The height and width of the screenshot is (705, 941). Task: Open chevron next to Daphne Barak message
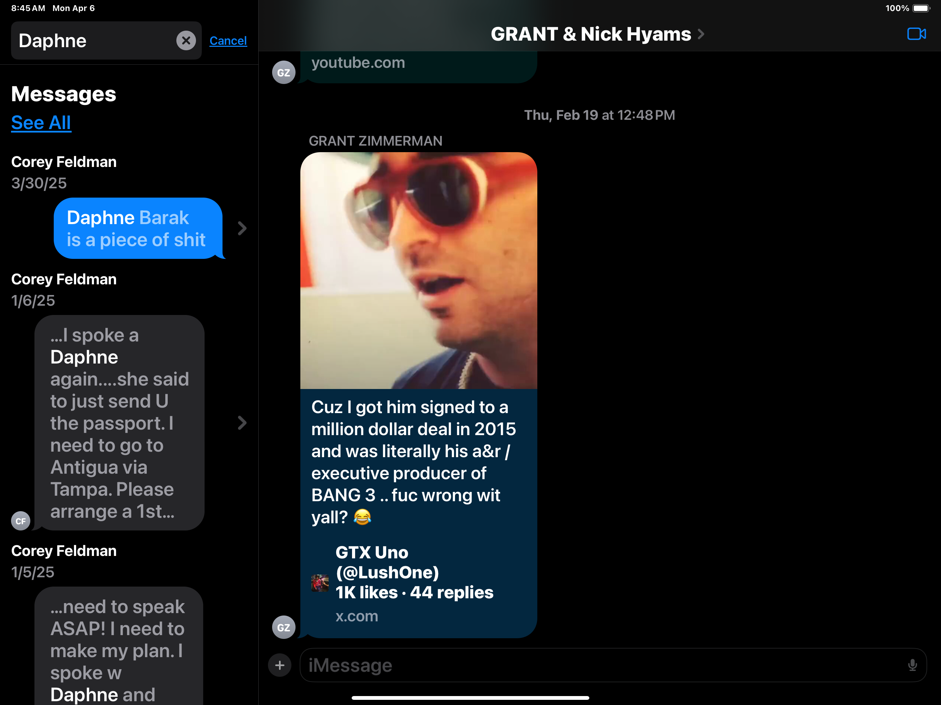(242, 228)
